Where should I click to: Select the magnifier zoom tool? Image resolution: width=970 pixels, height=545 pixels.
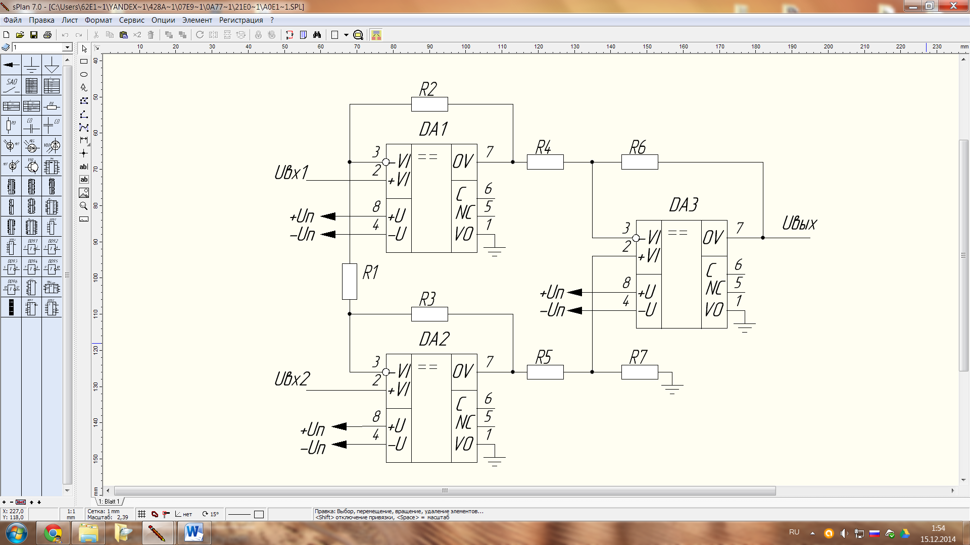(84, 206)
